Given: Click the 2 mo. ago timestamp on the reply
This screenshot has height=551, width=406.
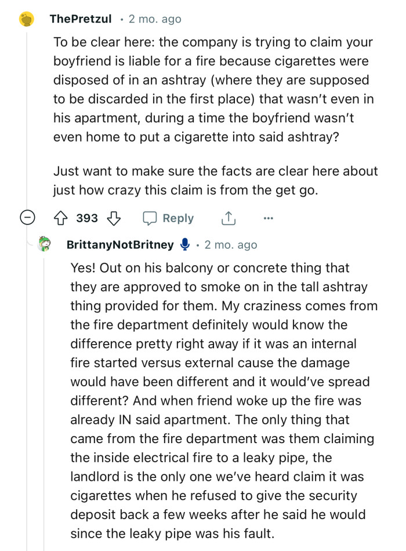Looking at the screenshot, I should [230, 244].
